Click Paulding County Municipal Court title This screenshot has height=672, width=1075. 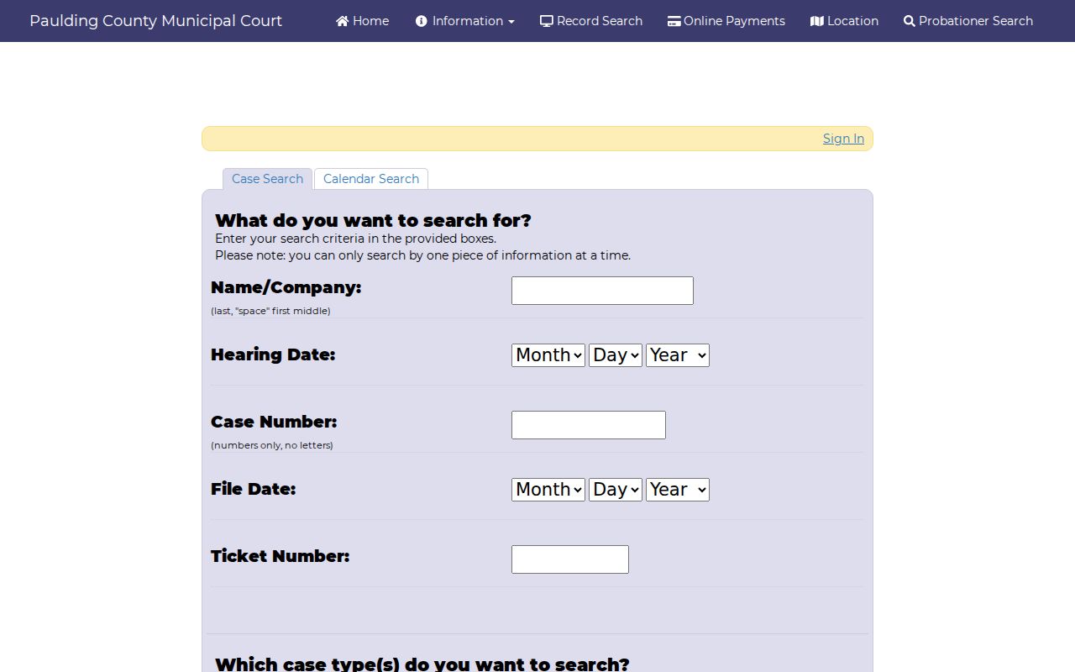(x=155, y=21)
